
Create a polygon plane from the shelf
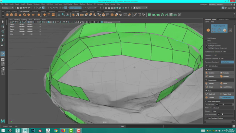[x=29, y=15]
